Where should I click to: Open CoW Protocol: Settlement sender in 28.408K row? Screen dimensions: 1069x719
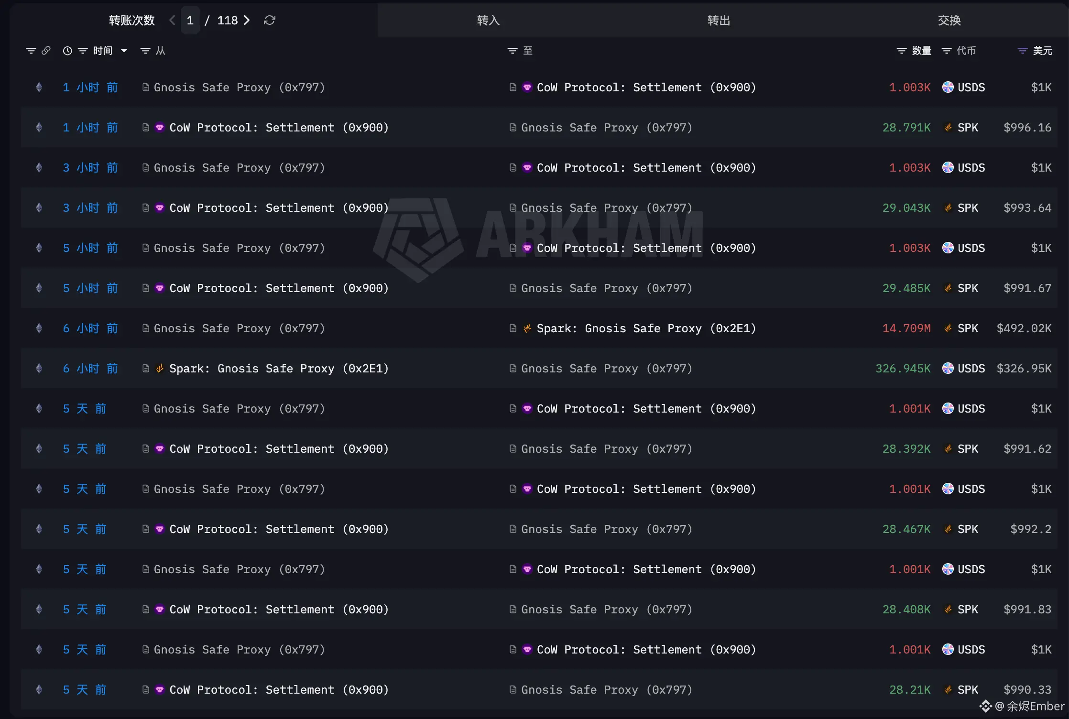tap(279, 610)
